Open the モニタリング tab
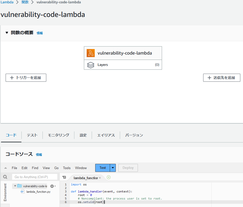This screenshot has height=207, width=243. (x=59, y=135)
